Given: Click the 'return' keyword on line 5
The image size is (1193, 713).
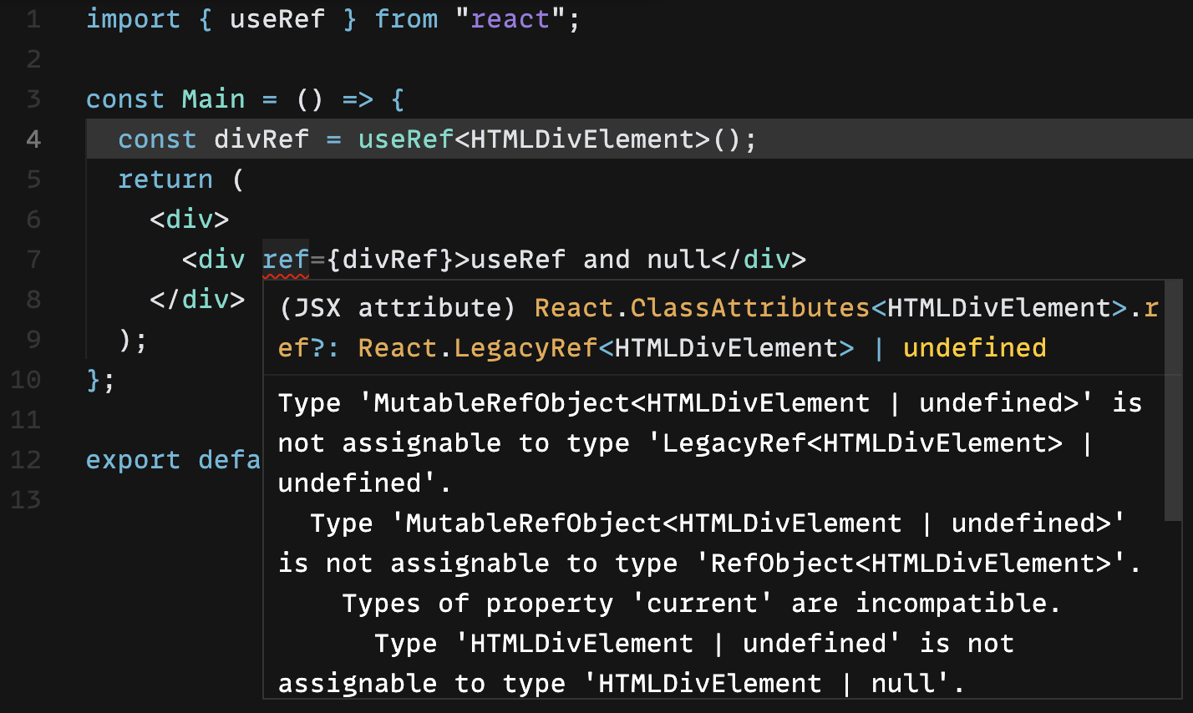Looking at the screenshot, I should [165, 180].
